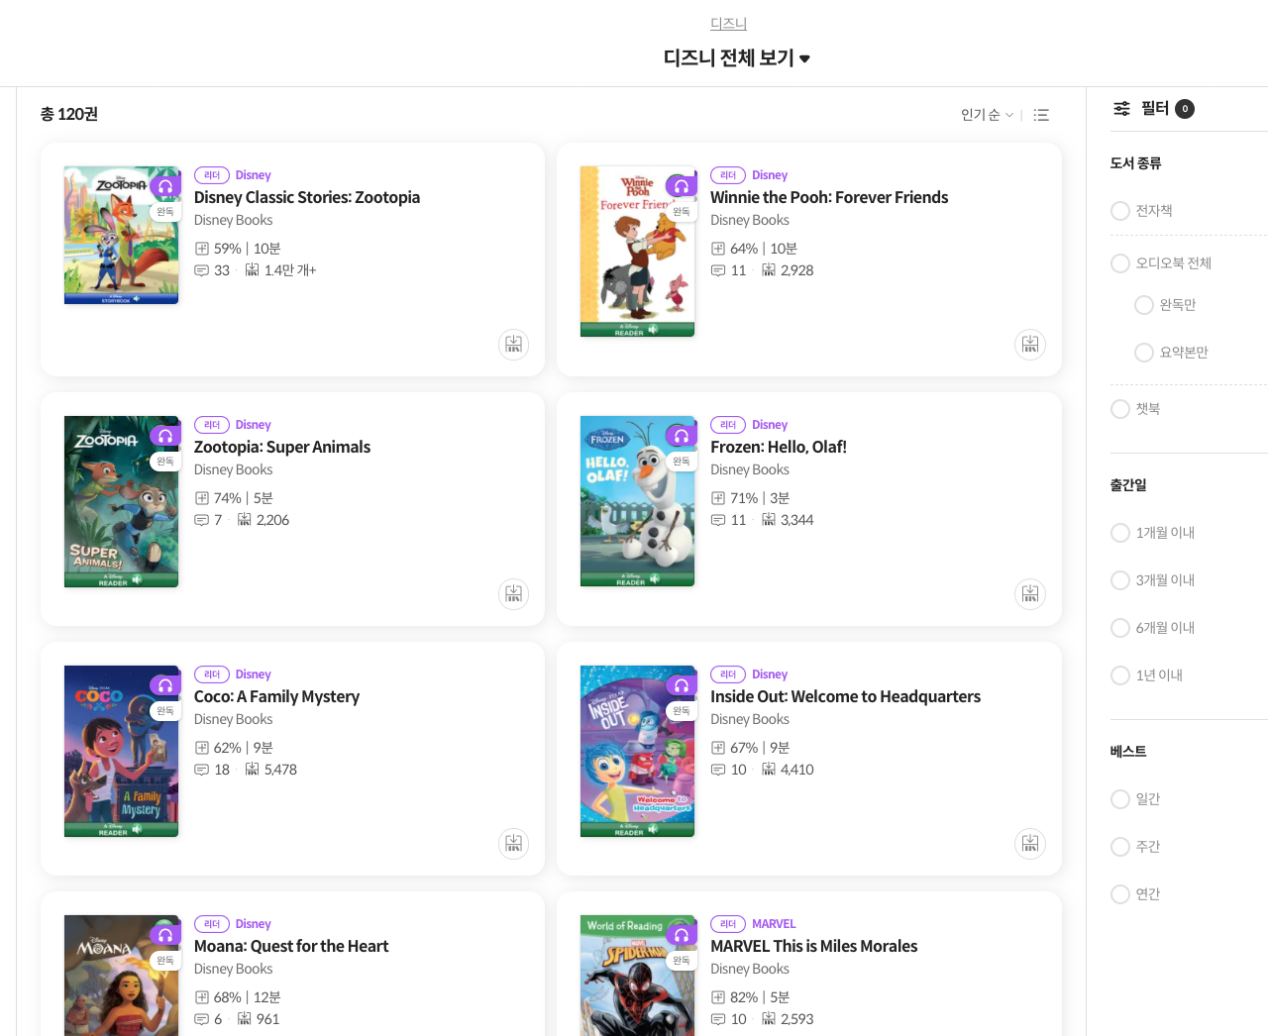The width and height of the screenshot is (1268, 1036).
Task: Click the download icon on the Inside Out card
Action: pyautogui.click(x=1030, y=844)
